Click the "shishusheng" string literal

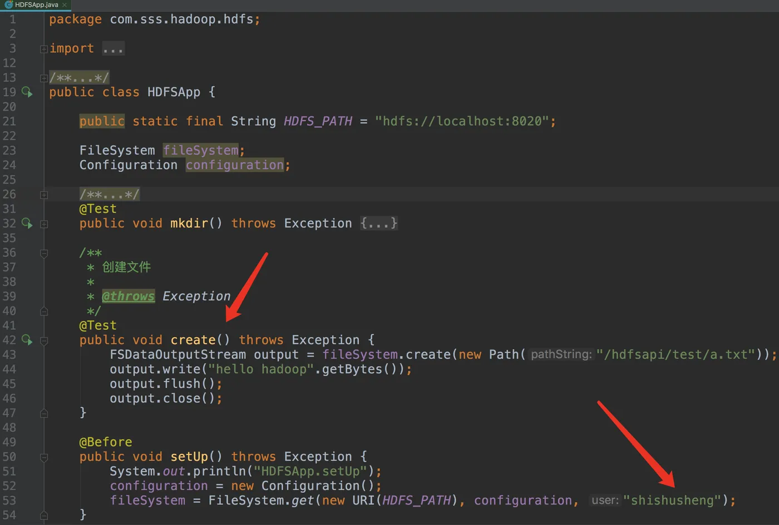click(x=672, y=501)
